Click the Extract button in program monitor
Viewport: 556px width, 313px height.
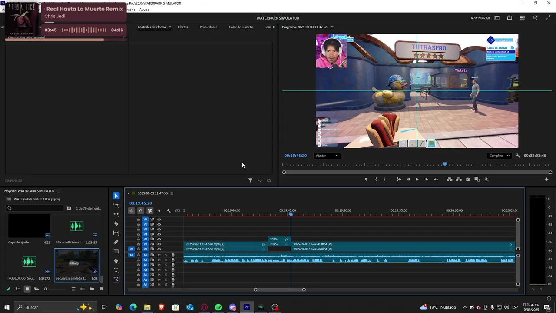click(x=459, y=180)
